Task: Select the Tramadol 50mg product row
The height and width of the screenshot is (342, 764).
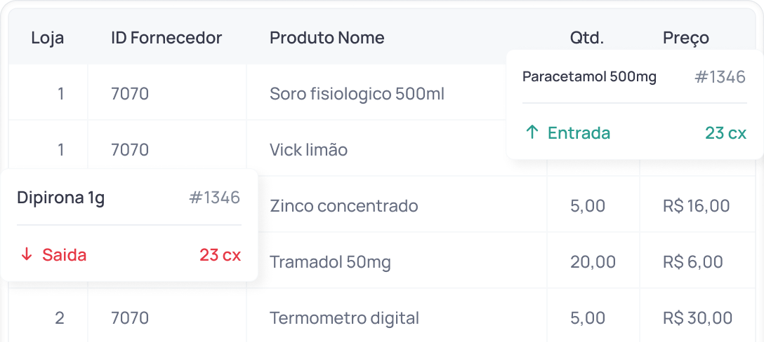Action: click(330, 261)
